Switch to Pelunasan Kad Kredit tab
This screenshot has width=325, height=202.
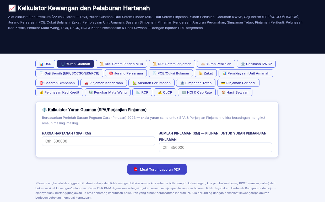(59, 92)
